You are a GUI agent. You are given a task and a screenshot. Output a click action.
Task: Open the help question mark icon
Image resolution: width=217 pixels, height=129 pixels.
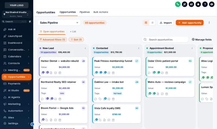(205, 4)
